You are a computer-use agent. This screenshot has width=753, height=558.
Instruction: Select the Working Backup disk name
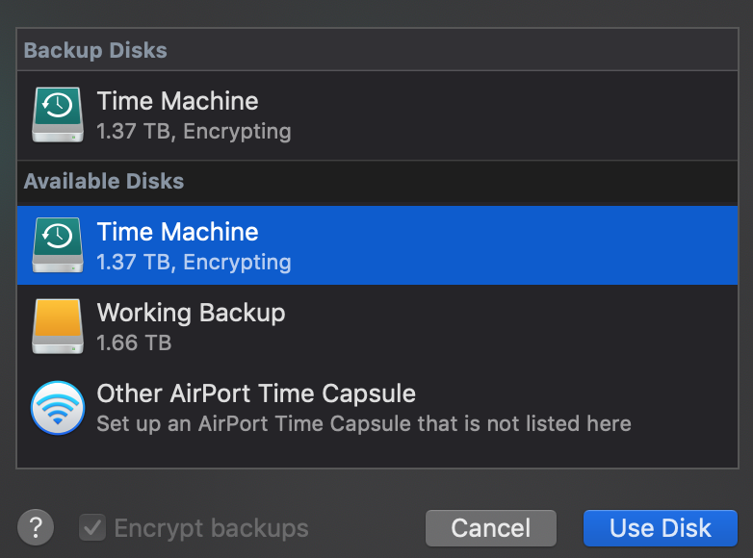click(191, 313)
